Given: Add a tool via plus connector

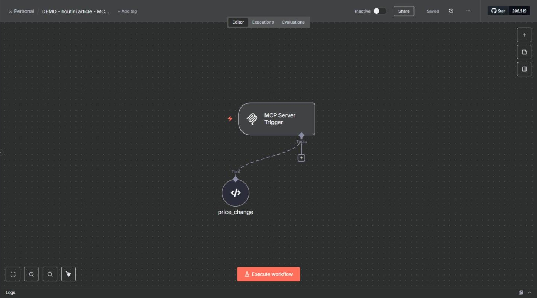Looking at the screenshot, I should [301, 158].
